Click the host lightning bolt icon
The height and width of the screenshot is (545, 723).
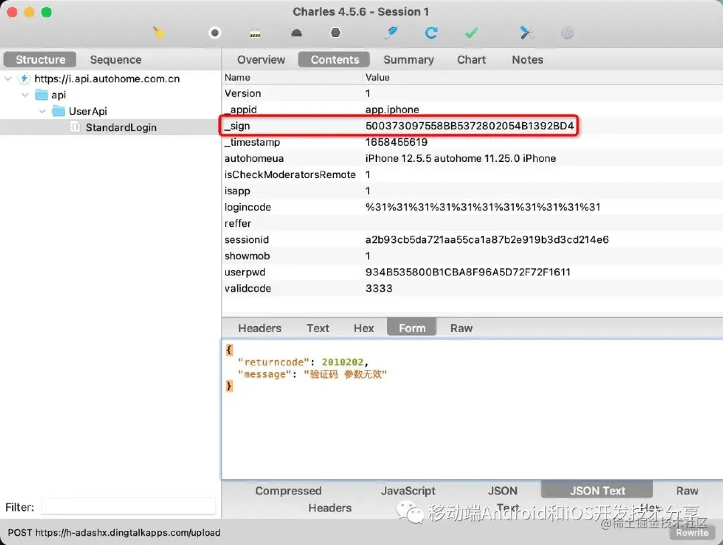pyautogui.click(x=25, y=78)
